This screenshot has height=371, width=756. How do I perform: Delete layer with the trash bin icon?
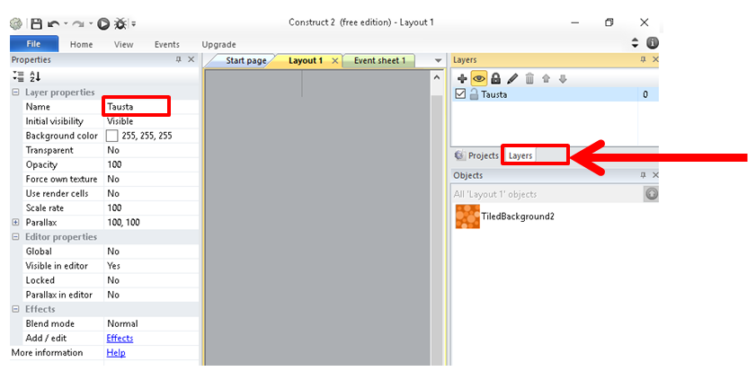[x=529, y=78]
